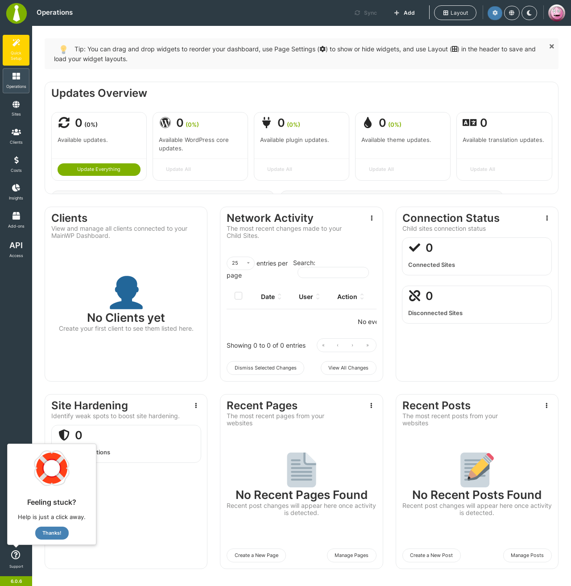Check the select-all checkbox in Network Activity

click(239, 296)
